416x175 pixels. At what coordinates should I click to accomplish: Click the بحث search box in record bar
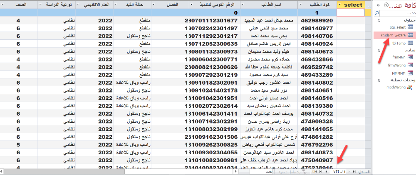[x=261, y=172]
